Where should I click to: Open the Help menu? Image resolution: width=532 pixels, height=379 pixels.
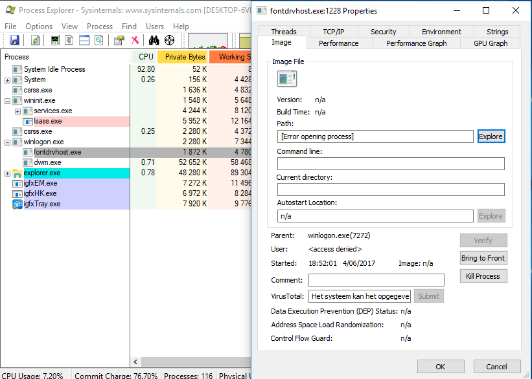181,27
